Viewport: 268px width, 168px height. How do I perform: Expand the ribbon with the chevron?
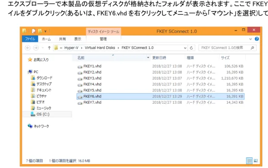pyautogui.click(x=251, y=39)
